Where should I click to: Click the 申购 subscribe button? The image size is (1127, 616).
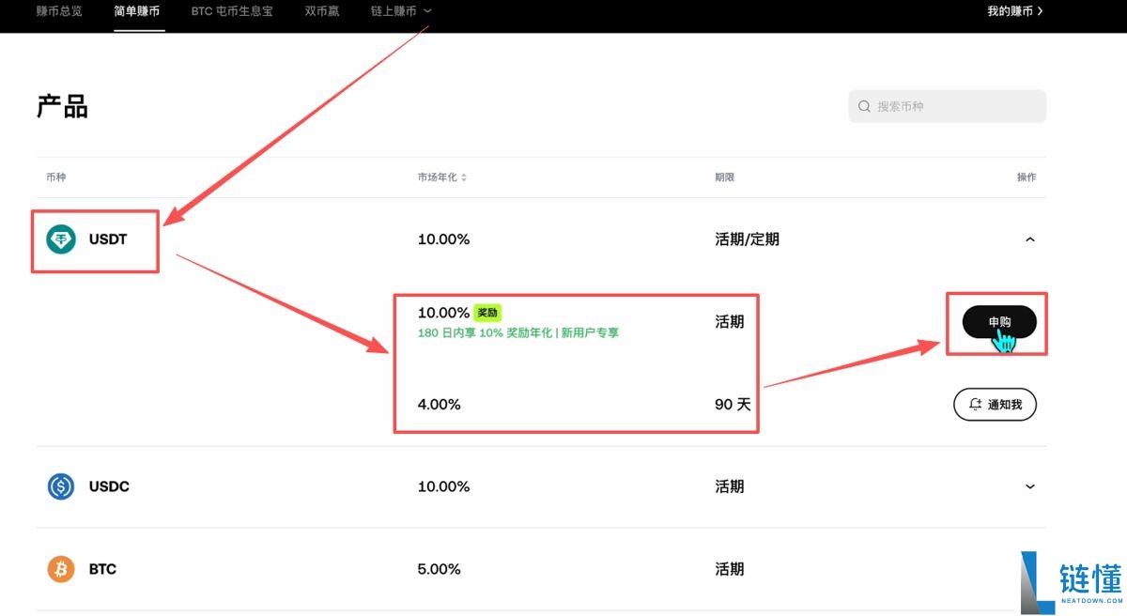point(997,323)
